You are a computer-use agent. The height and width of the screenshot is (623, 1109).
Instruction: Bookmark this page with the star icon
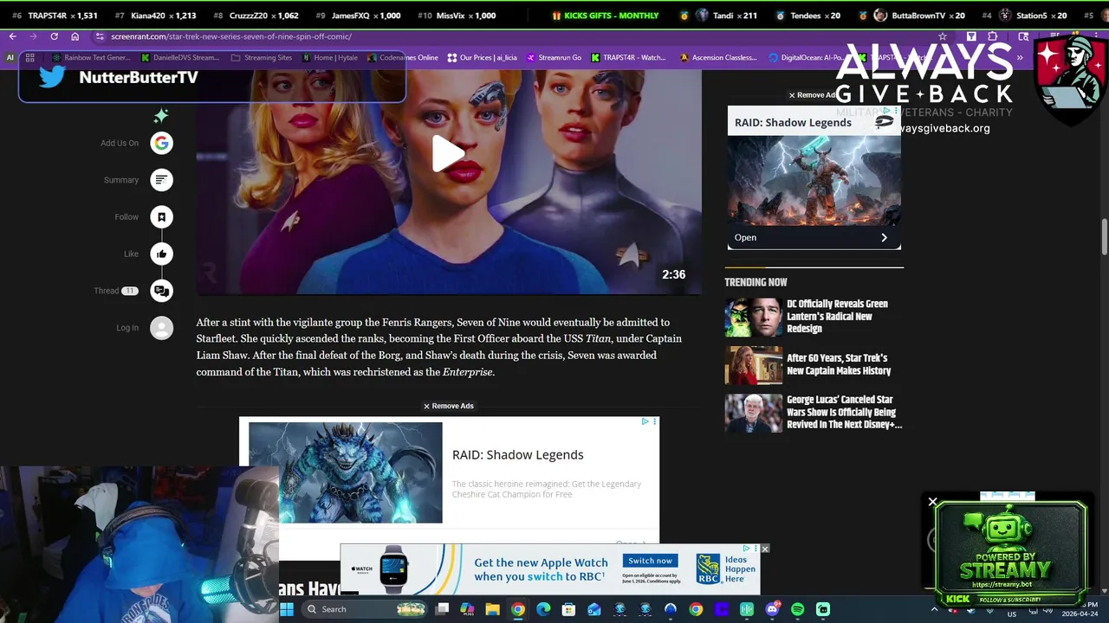pyautogui.click(x=943, y=36)
